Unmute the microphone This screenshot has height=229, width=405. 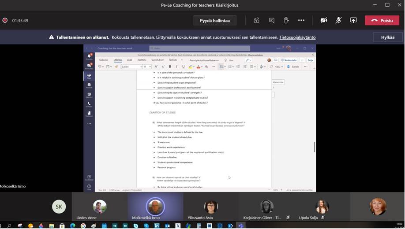(338, 20)
